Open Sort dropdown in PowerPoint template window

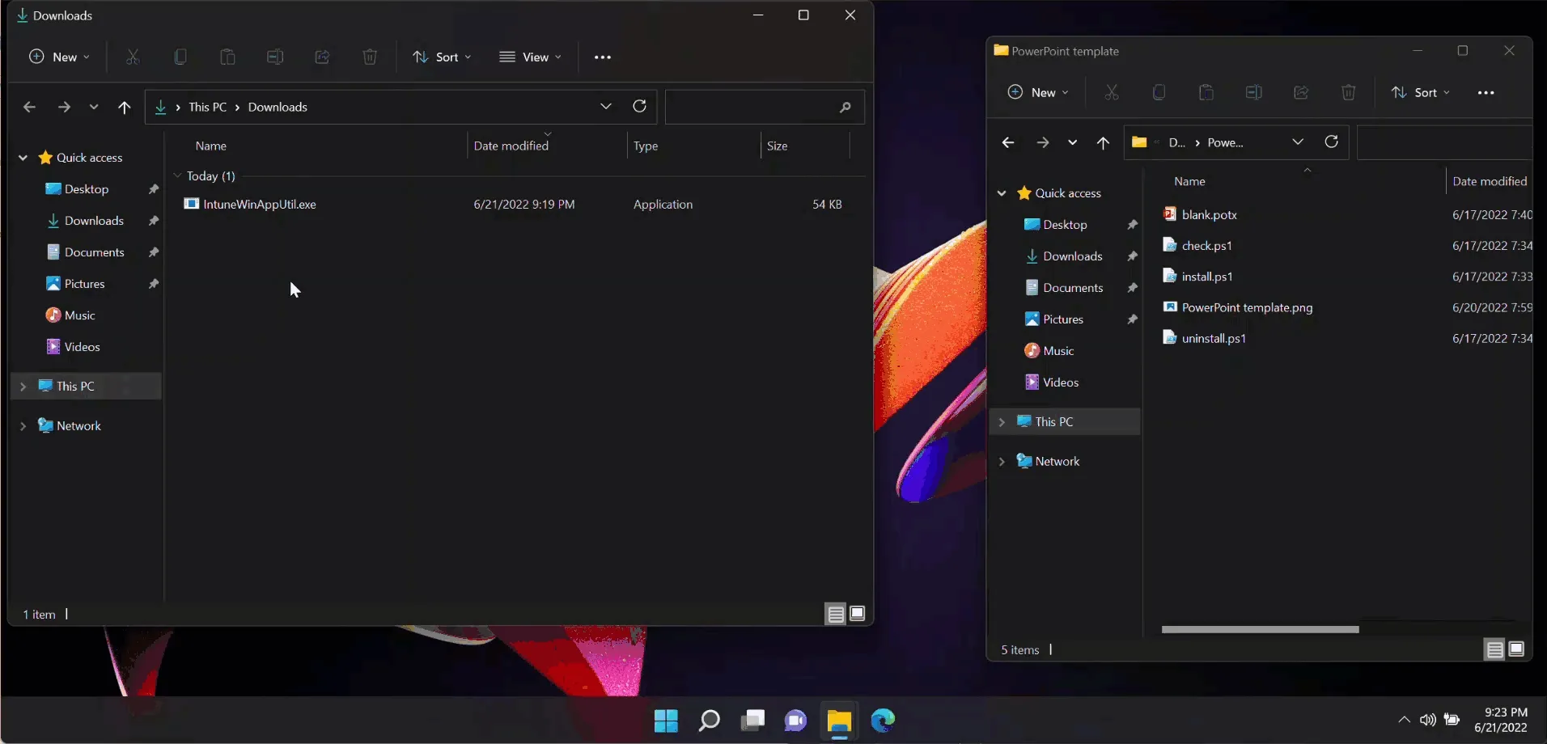point(1421,92)
